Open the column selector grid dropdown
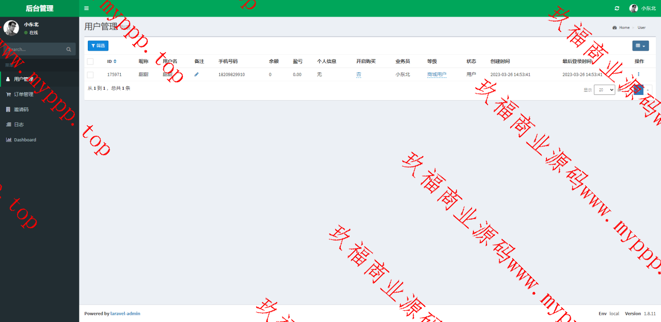This screenshot has height=322, width=661. (x=640, y=45)
